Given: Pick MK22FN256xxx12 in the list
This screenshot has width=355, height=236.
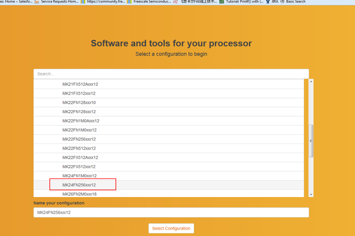Looking at the screenshot, I should click(169, 139).
